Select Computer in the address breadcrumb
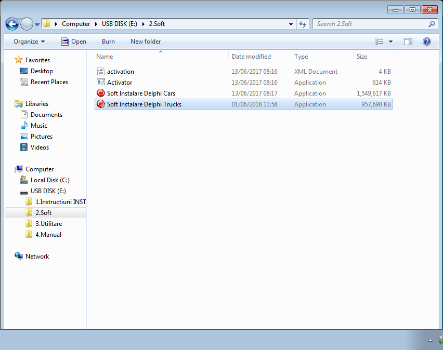The height and width of the screenshot is (350, 443). [x=76, y=24]
